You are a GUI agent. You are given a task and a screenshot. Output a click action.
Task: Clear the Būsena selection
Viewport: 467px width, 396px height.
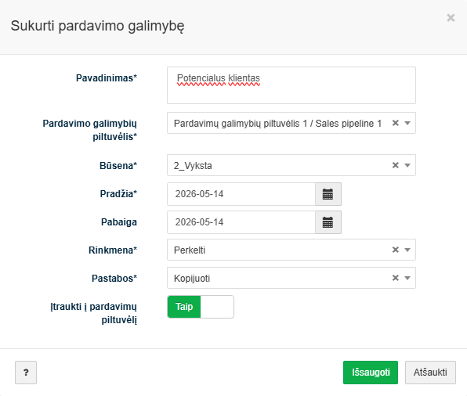click(395, 165)
